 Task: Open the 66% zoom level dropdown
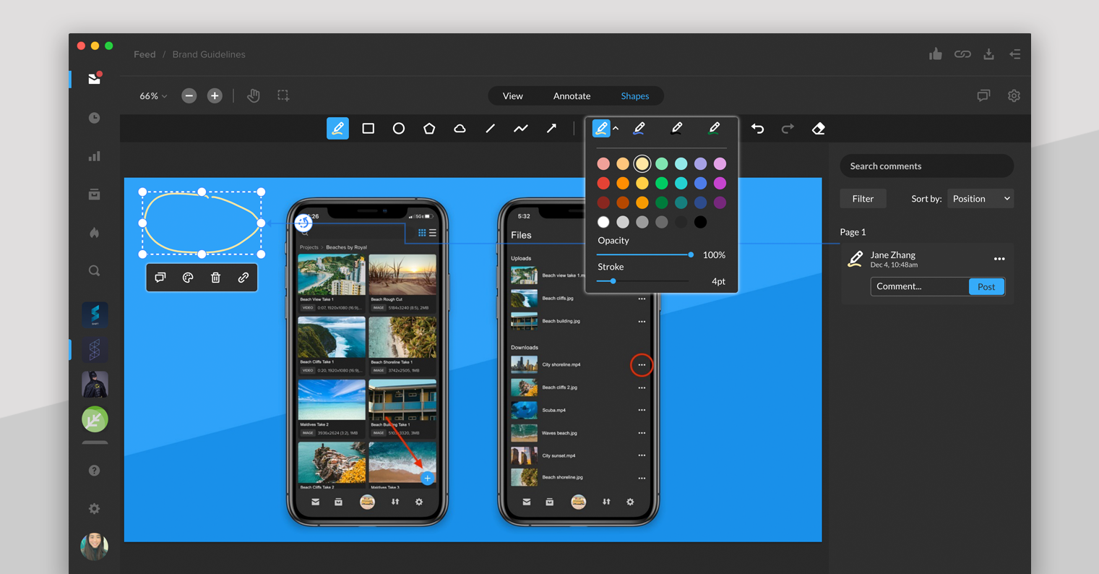tap(153, 96)
